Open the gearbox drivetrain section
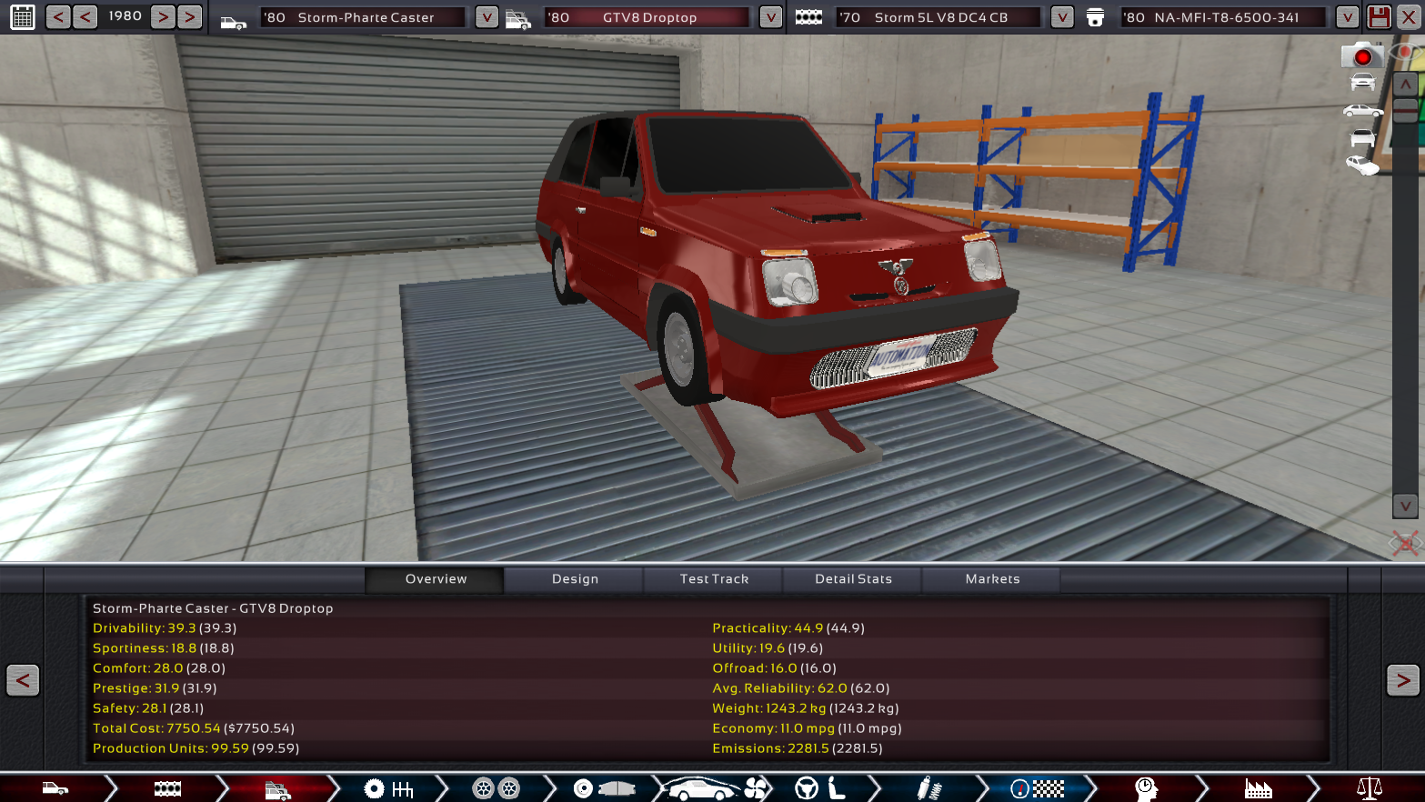This screenshot has height=802, width=1425. (388, 788)
